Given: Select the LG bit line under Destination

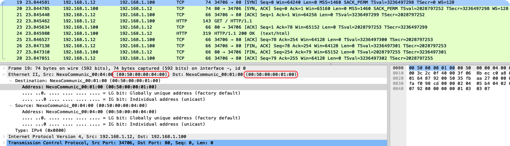Looking at the screenshot, I should coord(131,93).
